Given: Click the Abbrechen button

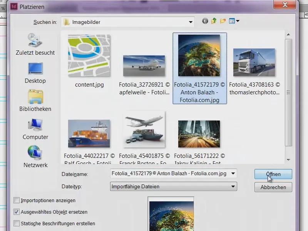Looking at the screenshot, I should tap(273, 187).
